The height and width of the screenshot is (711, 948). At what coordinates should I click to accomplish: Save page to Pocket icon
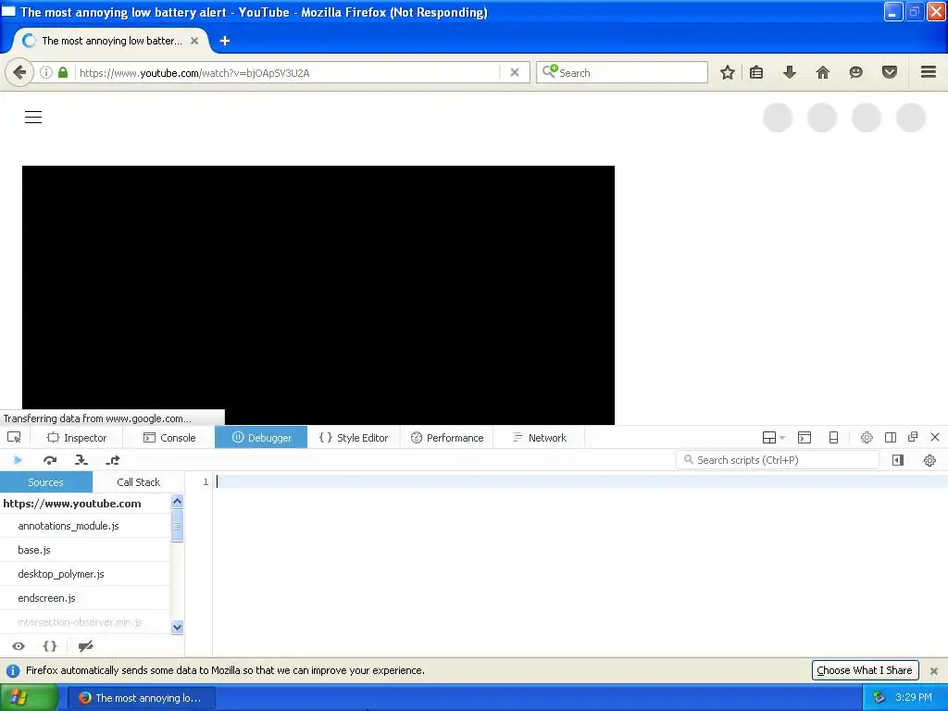(890, 72)
